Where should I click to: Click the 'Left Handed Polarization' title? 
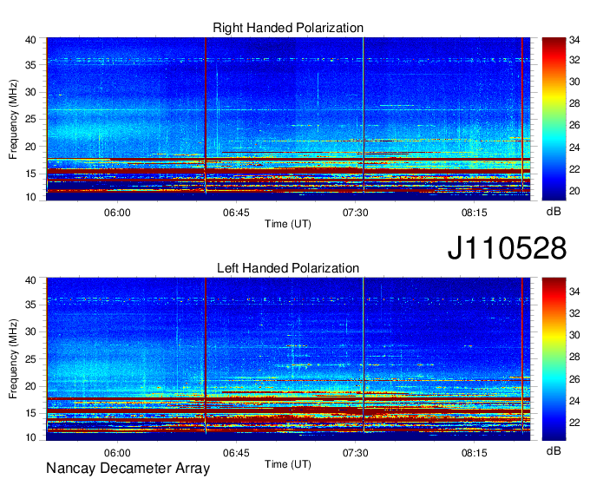click(x=288, y=268)
